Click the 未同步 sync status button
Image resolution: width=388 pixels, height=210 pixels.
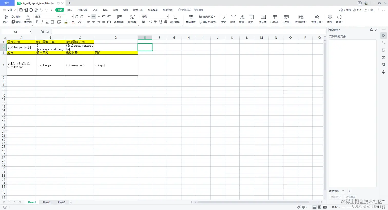click(x=345, y=10)
